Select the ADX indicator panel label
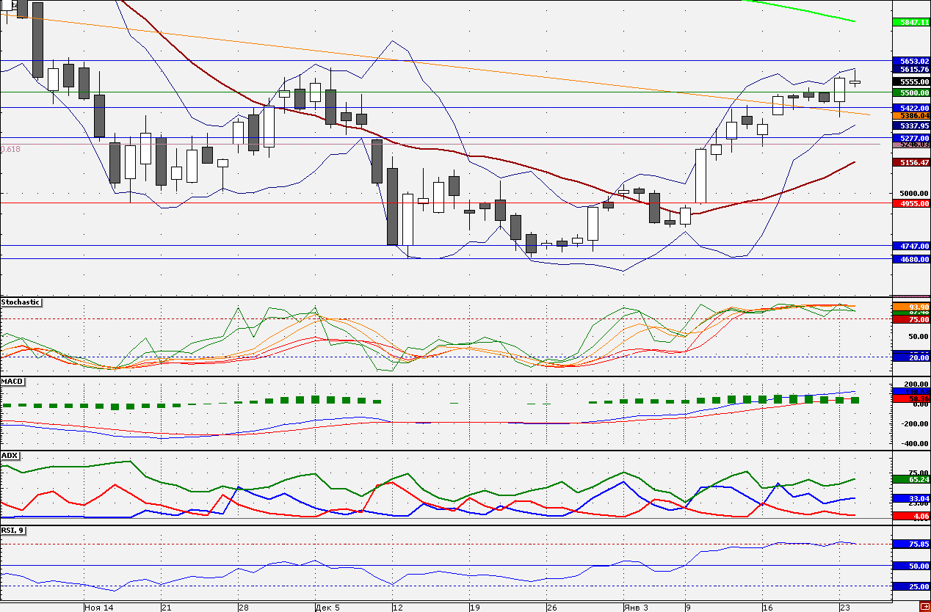This screenshot has height=612, width=931. pos(10,456)
